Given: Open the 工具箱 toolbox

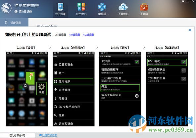Looking at the screenshot, I should pyautogui.click(x=144, y=9).
